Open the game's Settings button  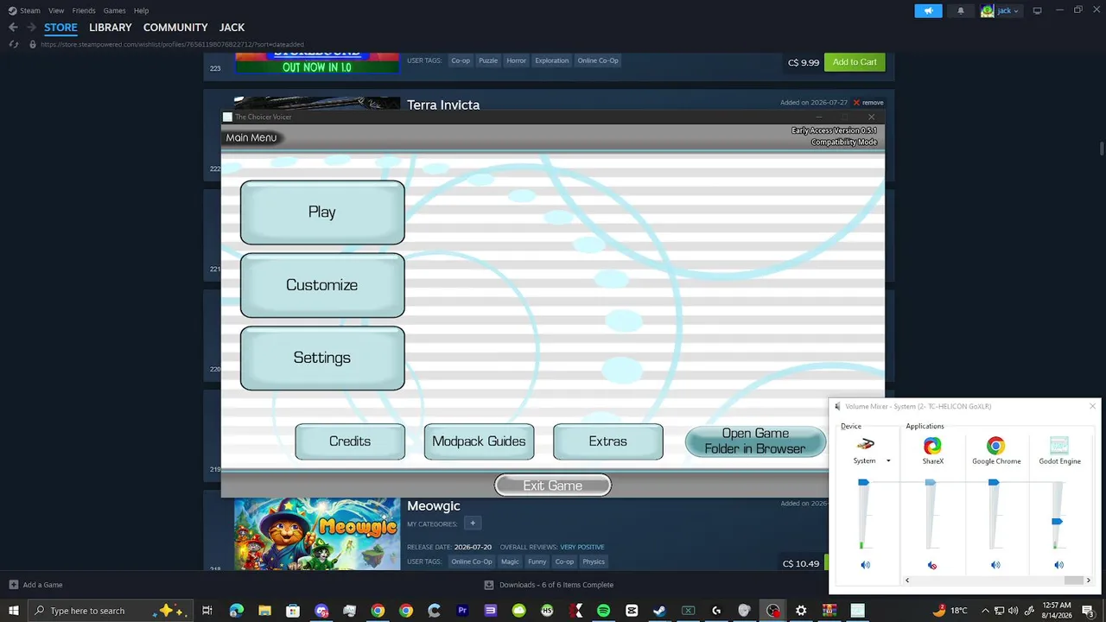(x=322, y=358)
